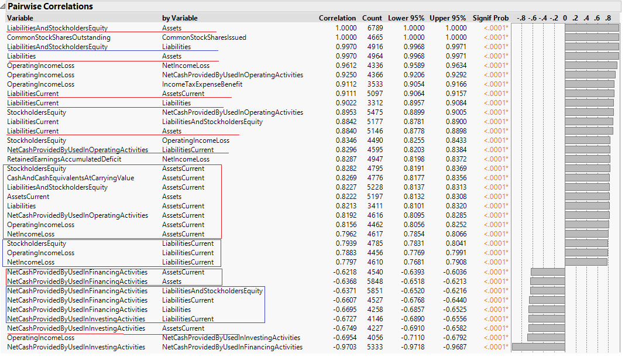Click the count value 5848
The image size is (625, 357).
[x=375, y=282]
